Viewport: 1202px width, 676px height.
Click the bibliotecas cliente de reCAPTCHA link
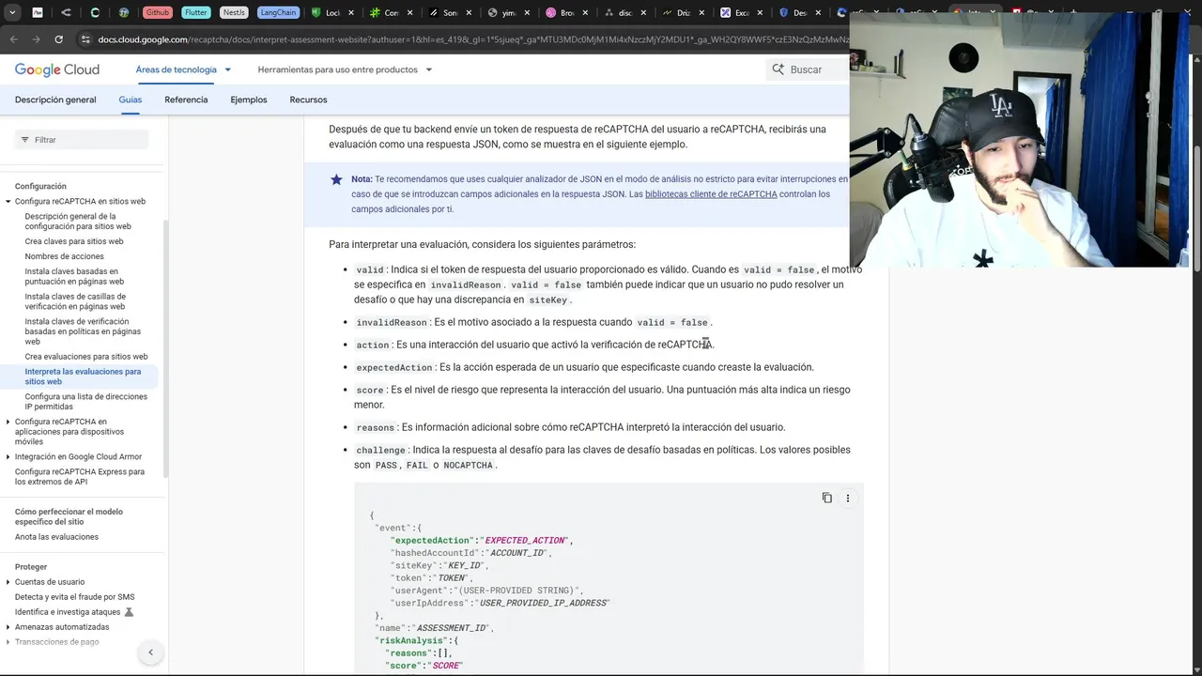pos(711,194)
